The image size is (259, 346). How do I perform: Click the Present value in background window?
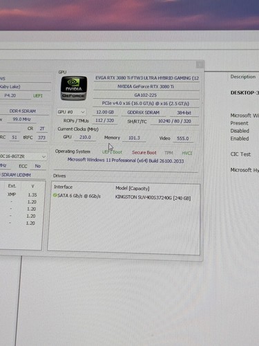point(239,123)
